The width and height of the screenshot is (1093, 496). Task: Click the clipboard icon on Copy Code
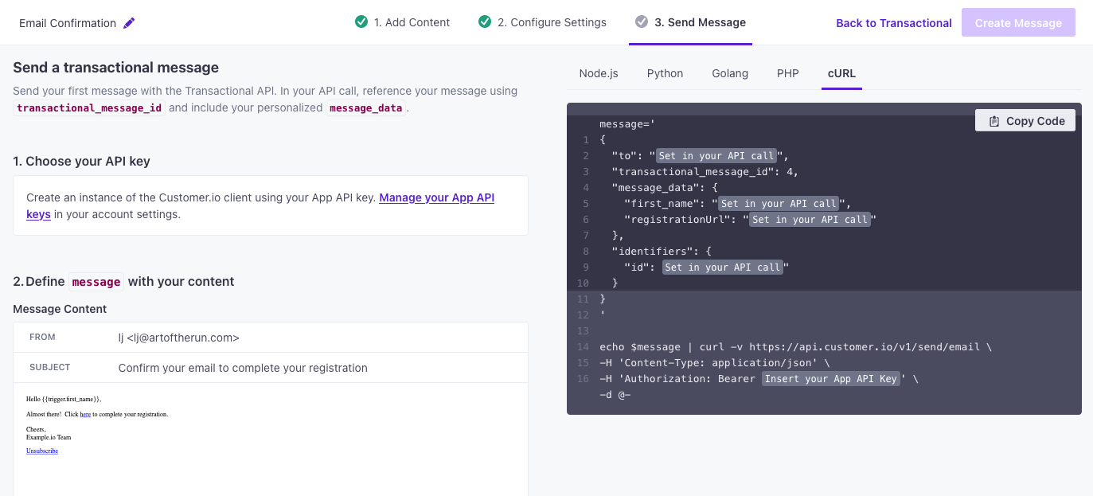(993, 120)
